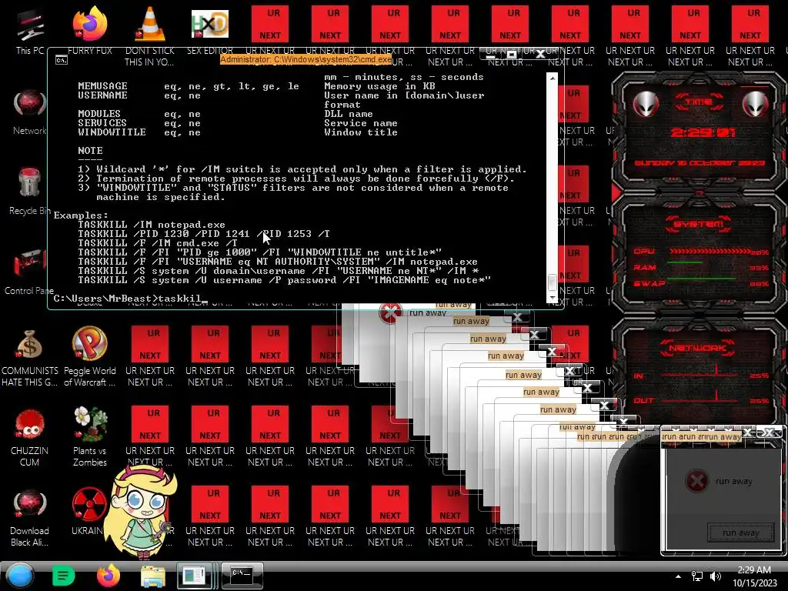Image resolution: width=788 pixels, height=591 pixels.
Task: Open the Network desktop icon
Action: (30, 112)
